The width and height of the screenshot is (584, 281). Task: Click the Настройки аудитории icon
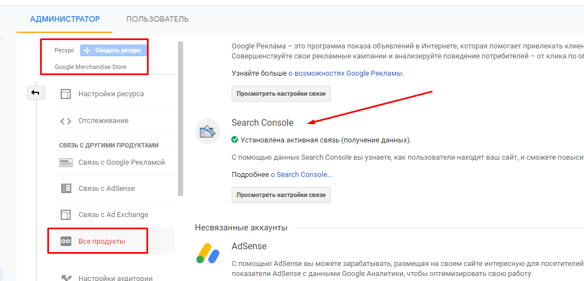coord(66,278)
